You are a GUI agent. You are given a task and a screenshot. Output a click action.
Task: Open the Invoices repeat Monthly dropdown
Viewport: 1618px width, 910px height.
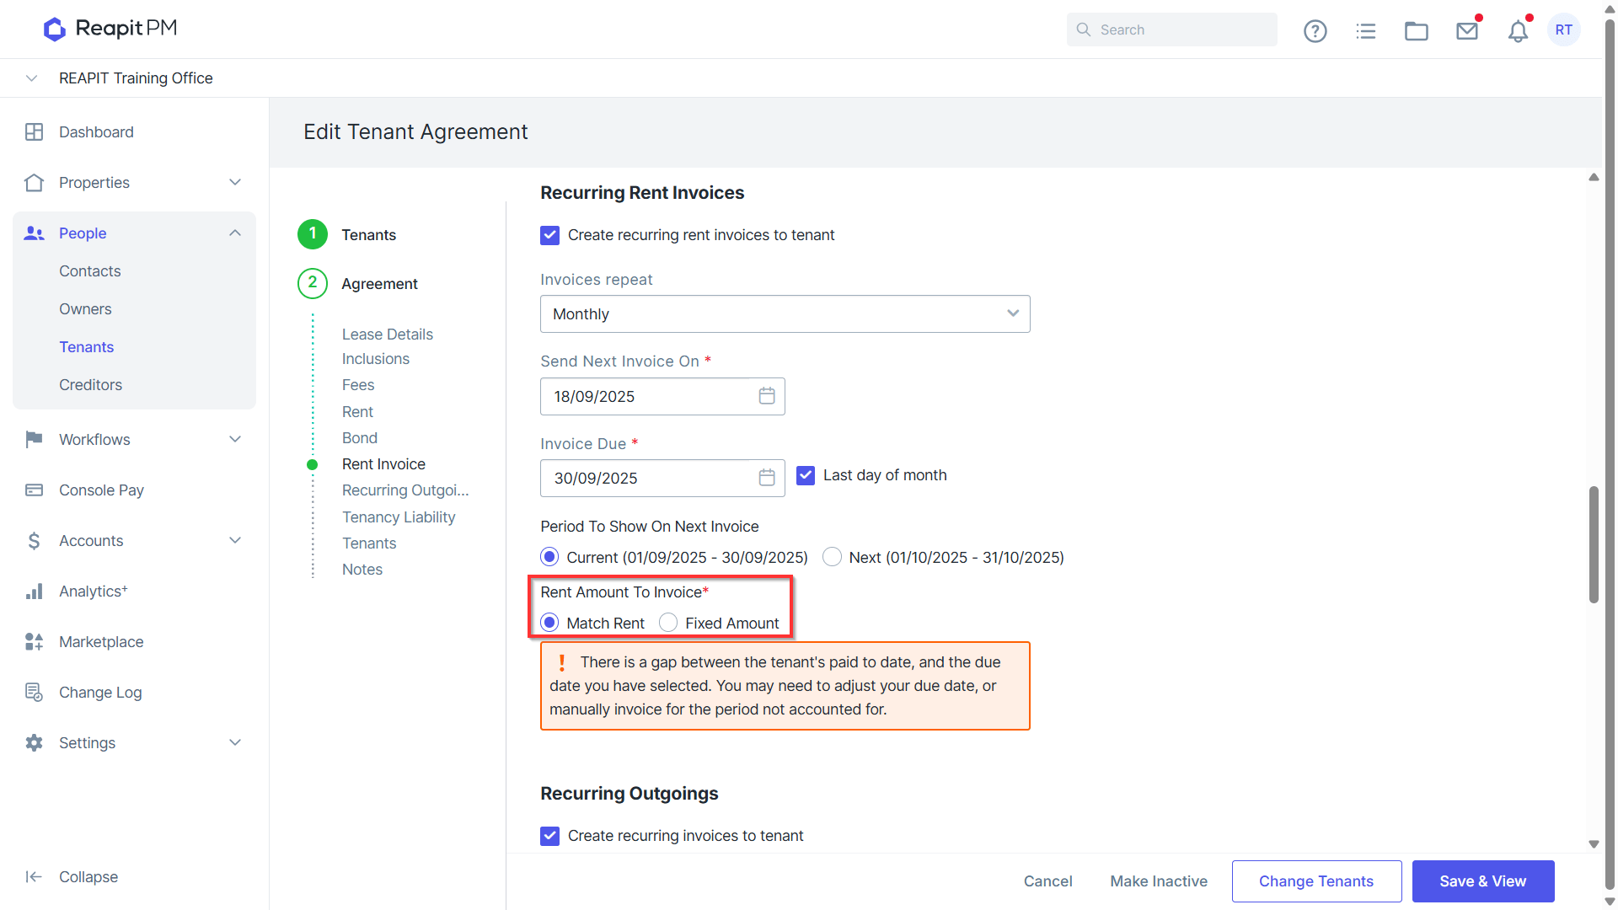point(785,313)
